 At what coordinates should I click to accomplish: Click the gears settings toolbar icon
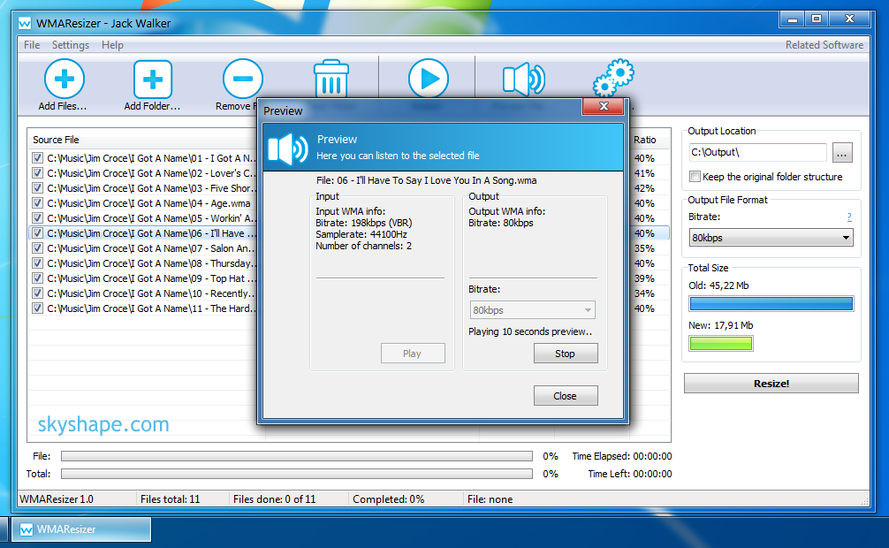pyautogui.click(x=612, y=78)
